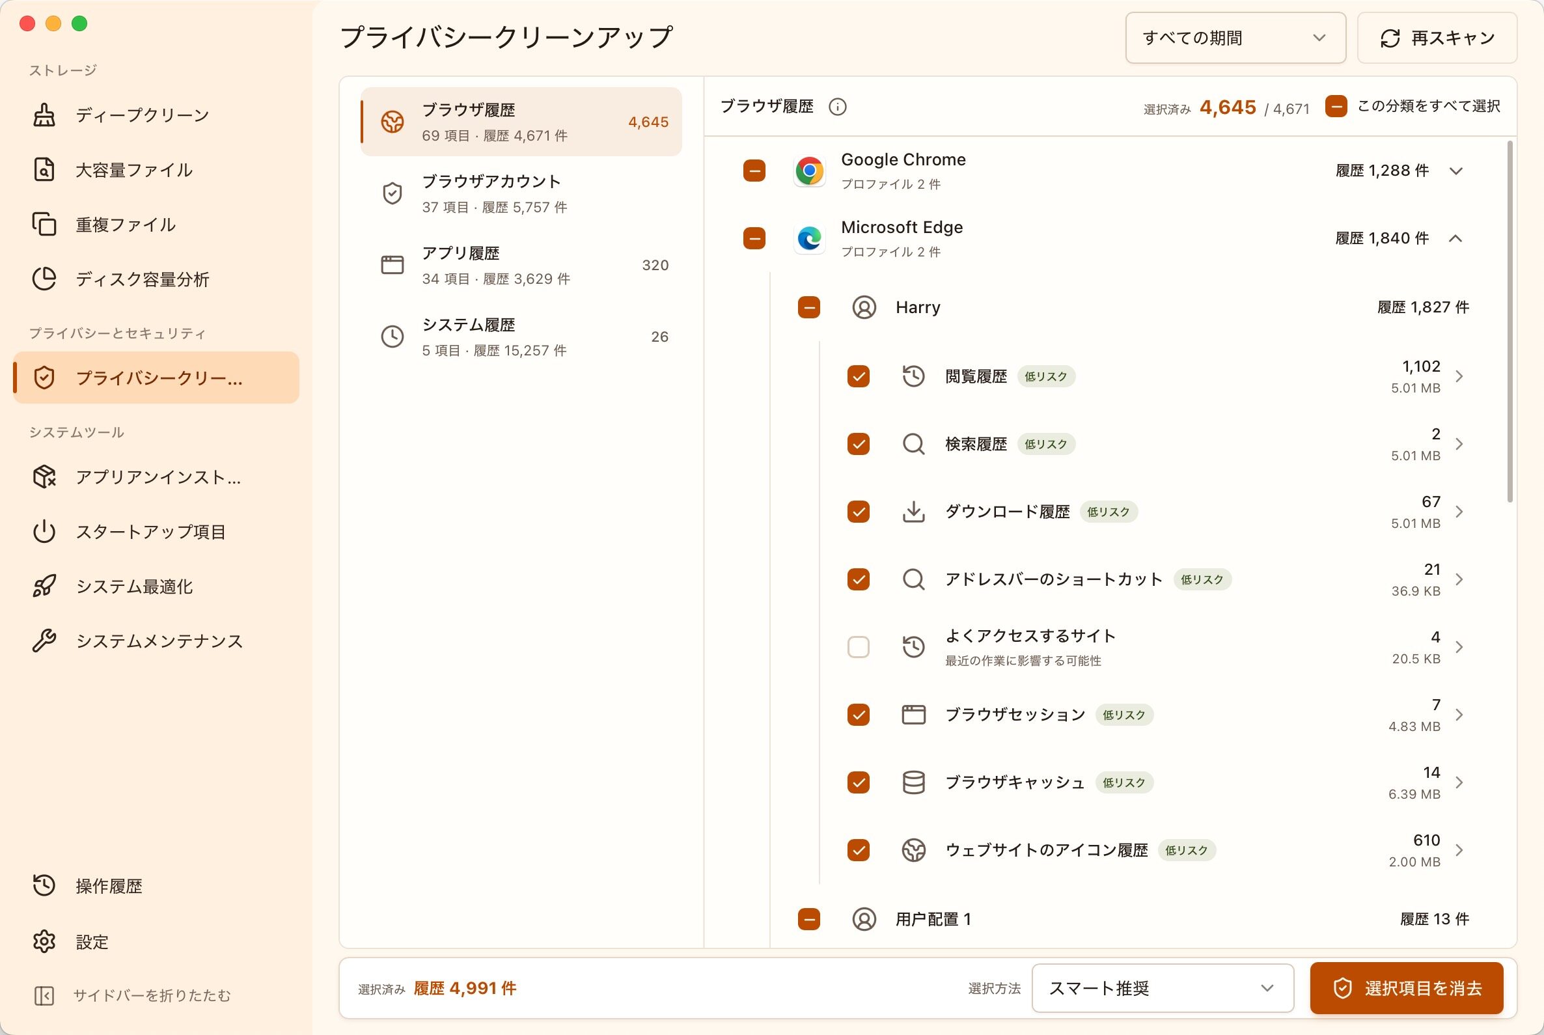Click the 設定 gear icon
The image size is (1544, 1035).
(44, 941)
